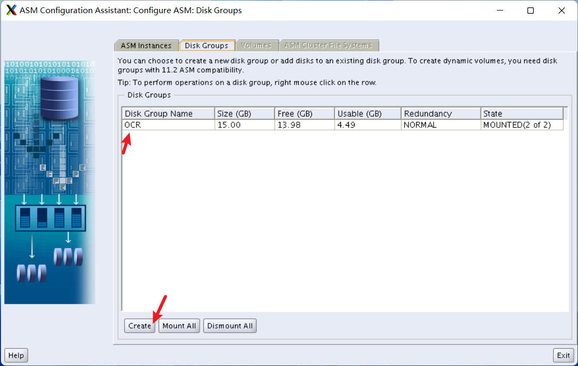Click the Dismount All button
The image size is (578, 366).
(230, 326)
